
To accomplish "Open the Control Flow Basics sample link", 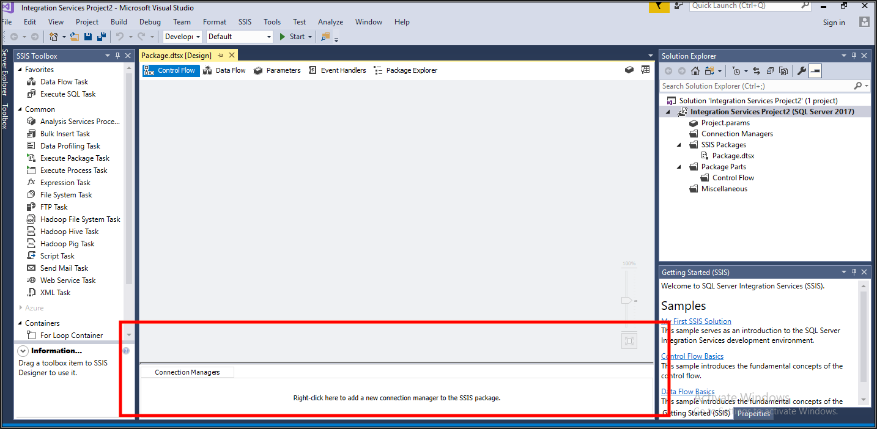I will point(692,356).
